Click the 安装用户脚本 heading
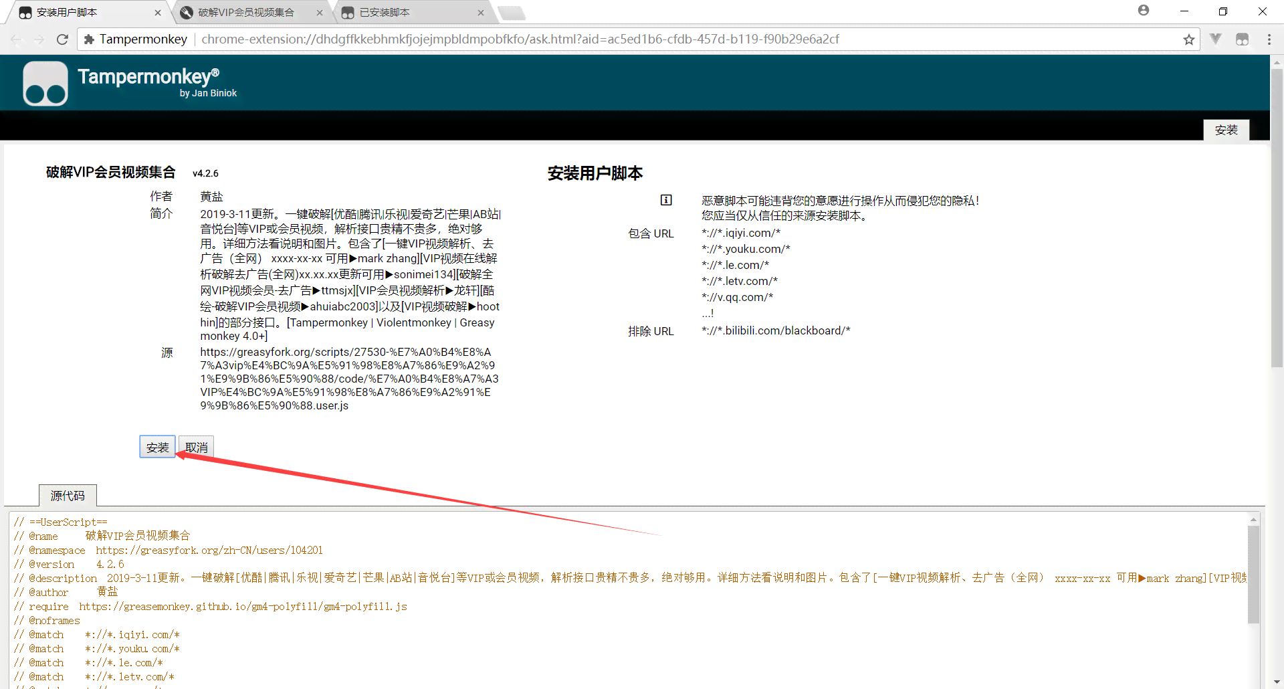This screenshot has width=1284, height=689. [x=595, y=173]
